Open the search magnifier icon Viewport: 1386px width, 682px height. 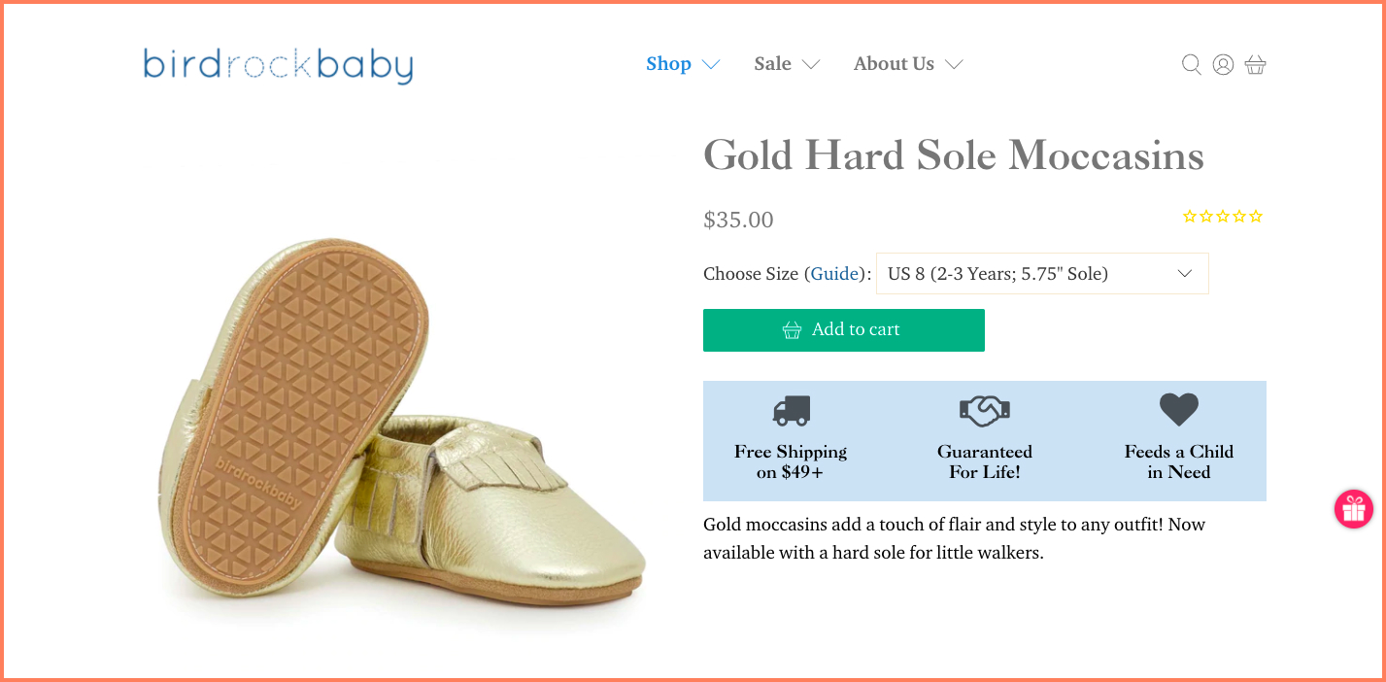click(x=1191, y=65)
